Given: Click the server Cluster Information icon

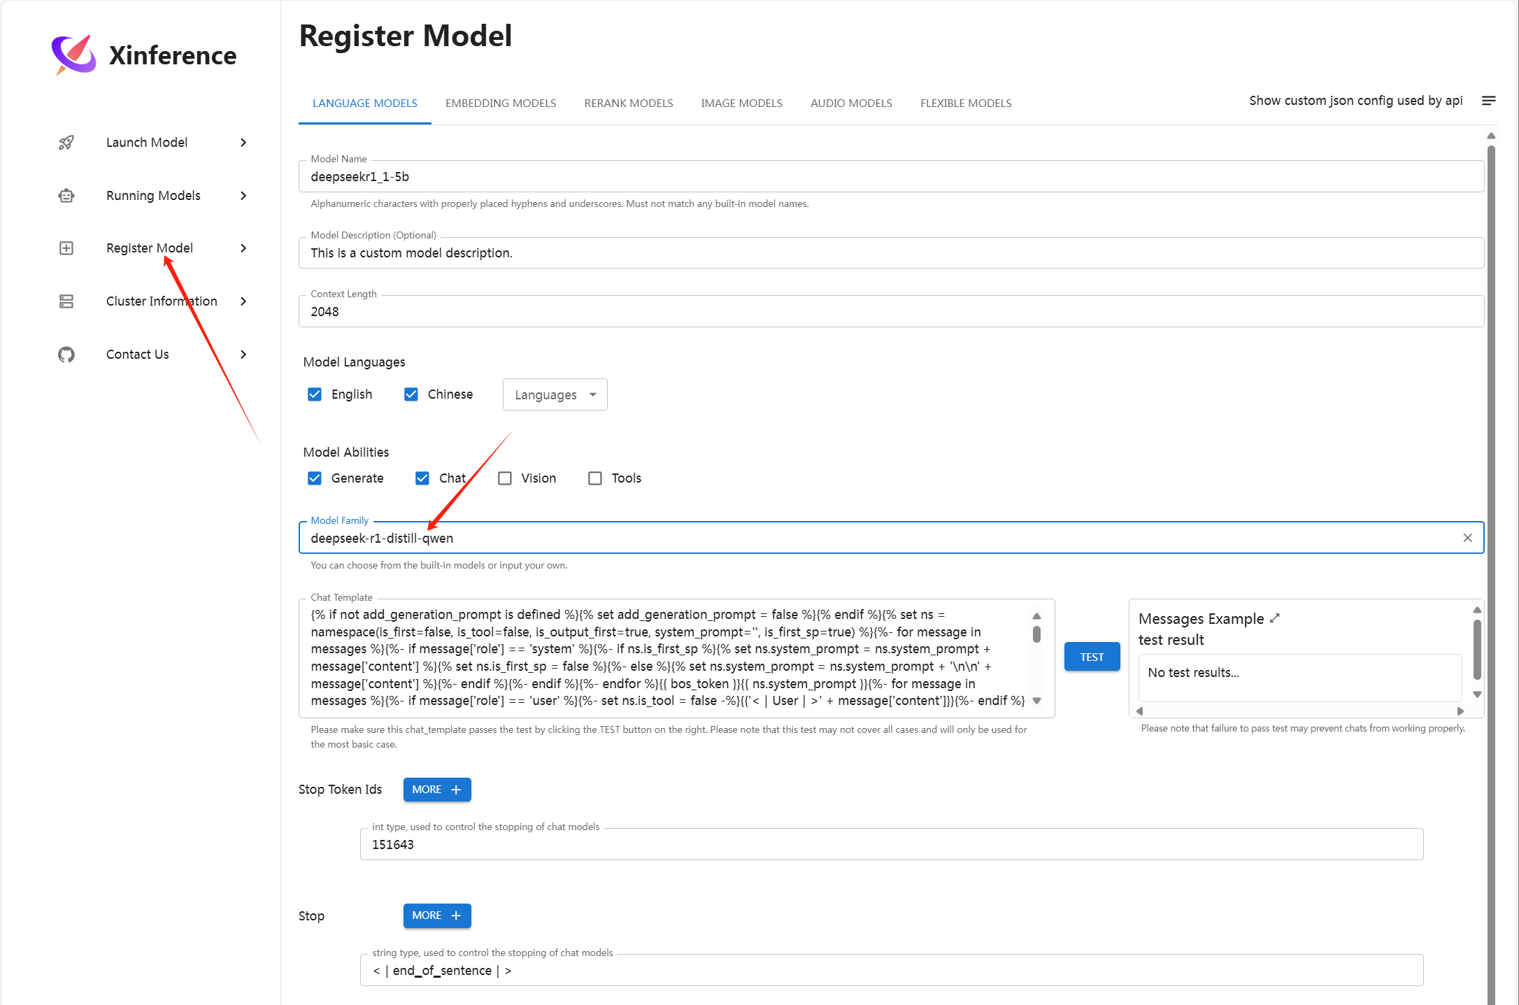Looking at the screenshot, I should point(66,301).
